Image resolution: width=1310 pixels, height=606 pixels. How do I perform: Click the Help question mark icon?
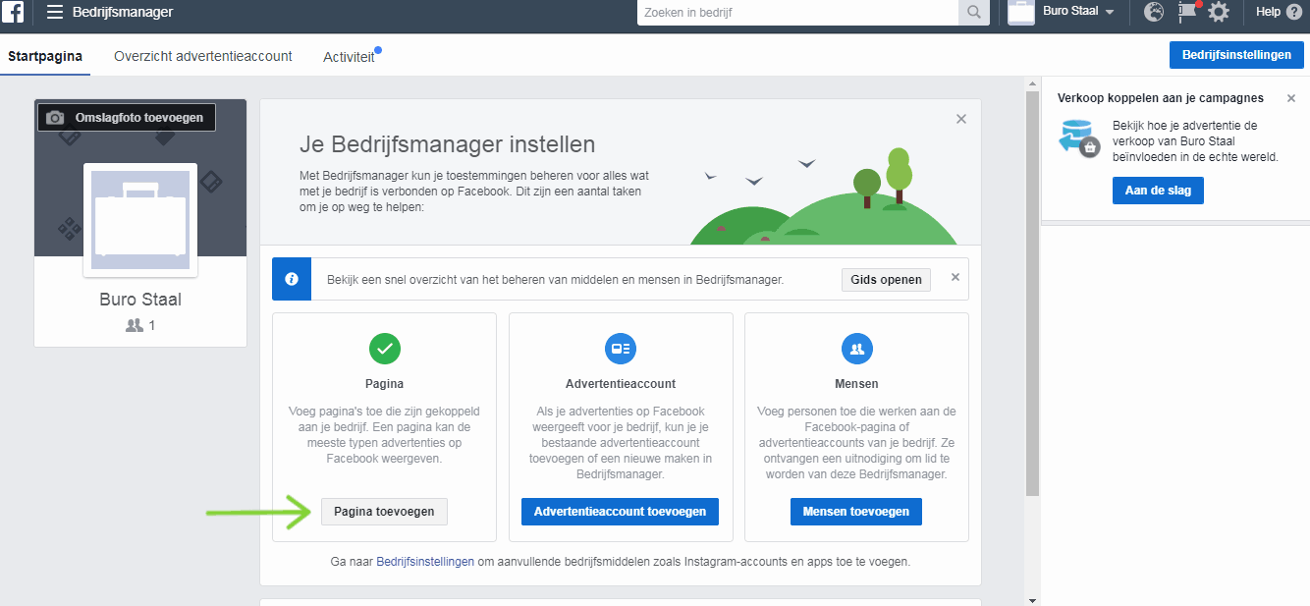point(1294,12)
